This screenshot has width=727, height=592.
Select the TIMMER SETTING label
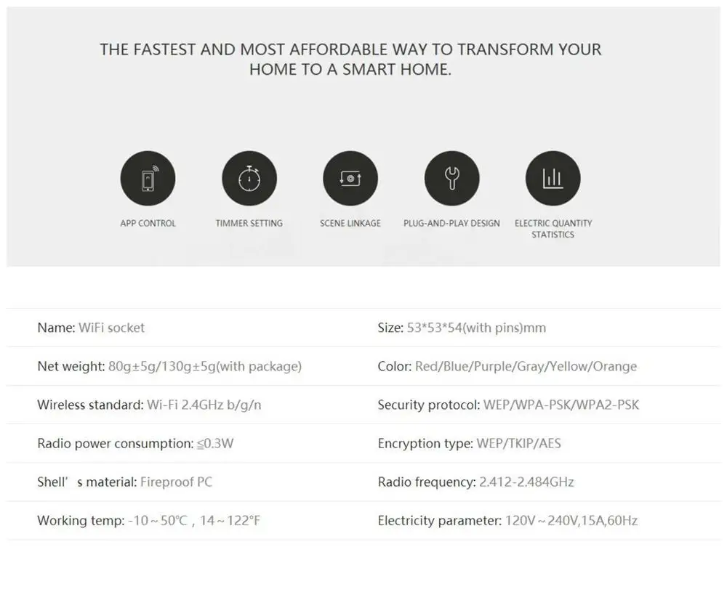click(249, 223)
